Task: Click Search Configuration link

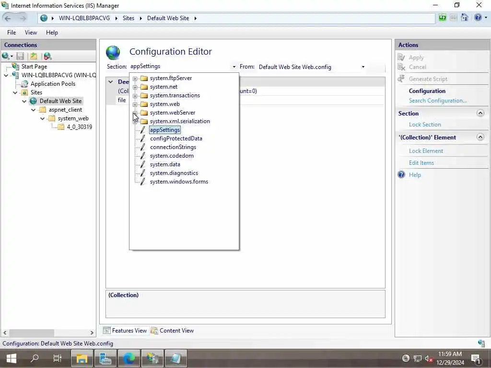Action: pyautogui.click(x=438, y=101)
